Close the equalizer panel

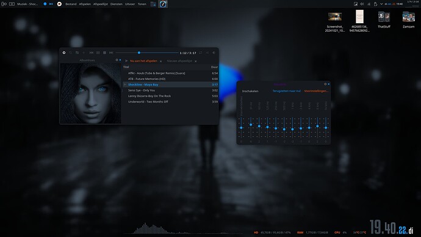point(329,84)
